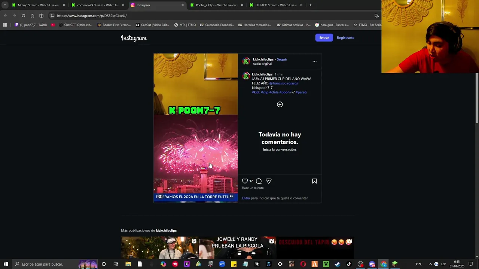This screenshot has height=269, width=479.
Task: Open the MT4 FTMO bookmark
Action: tap(185, 25)
